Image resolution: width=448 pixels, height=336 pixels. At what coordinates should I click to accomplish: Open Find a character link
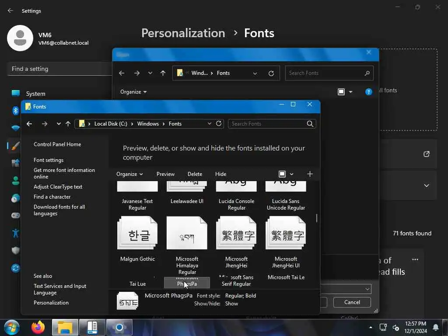(52, 196)
